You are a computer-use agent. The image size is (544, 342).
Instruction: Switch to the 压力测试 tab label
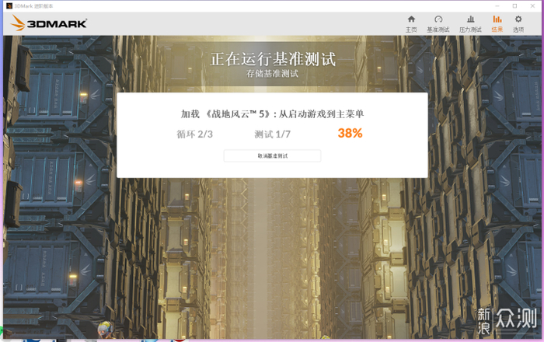[x=470, y=30]
